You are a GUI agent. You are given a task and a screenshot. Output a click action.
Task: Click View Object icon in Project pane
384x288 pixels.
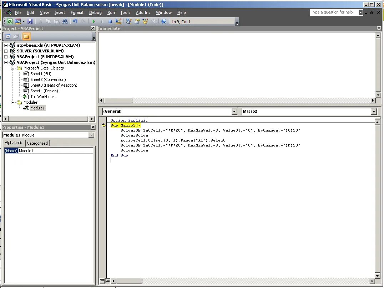click(16, 36)
